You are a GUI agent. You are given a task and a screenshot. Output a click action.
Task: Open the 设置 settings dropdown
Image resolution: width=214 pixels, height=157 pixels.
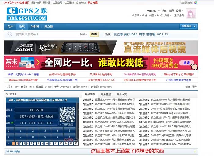pos(179,11)
